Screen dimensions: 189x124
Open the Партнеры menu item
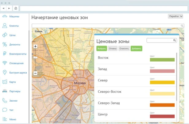click(15, 91)
